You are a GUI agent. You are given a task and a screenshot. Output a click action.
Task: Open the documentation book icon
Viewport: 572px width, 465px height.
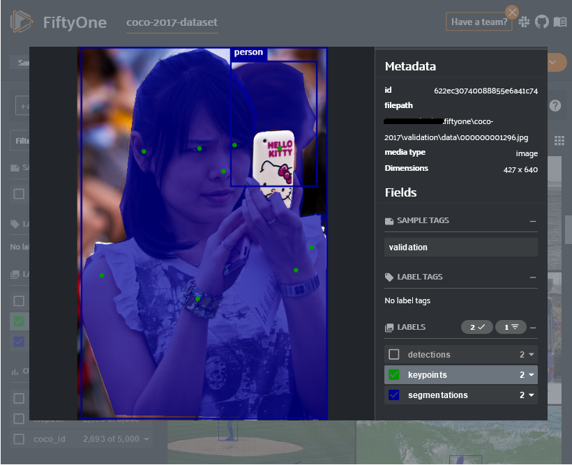coord(559,22)
